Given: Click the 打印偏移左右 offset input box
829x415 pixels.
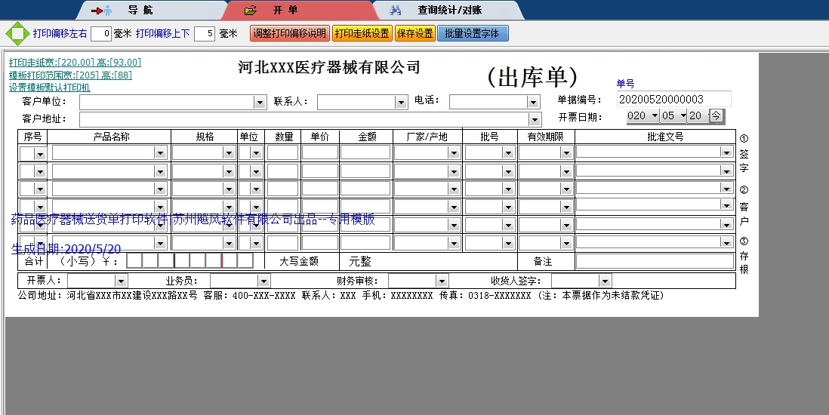Looking at the screenshot, I should click(101, 34).
